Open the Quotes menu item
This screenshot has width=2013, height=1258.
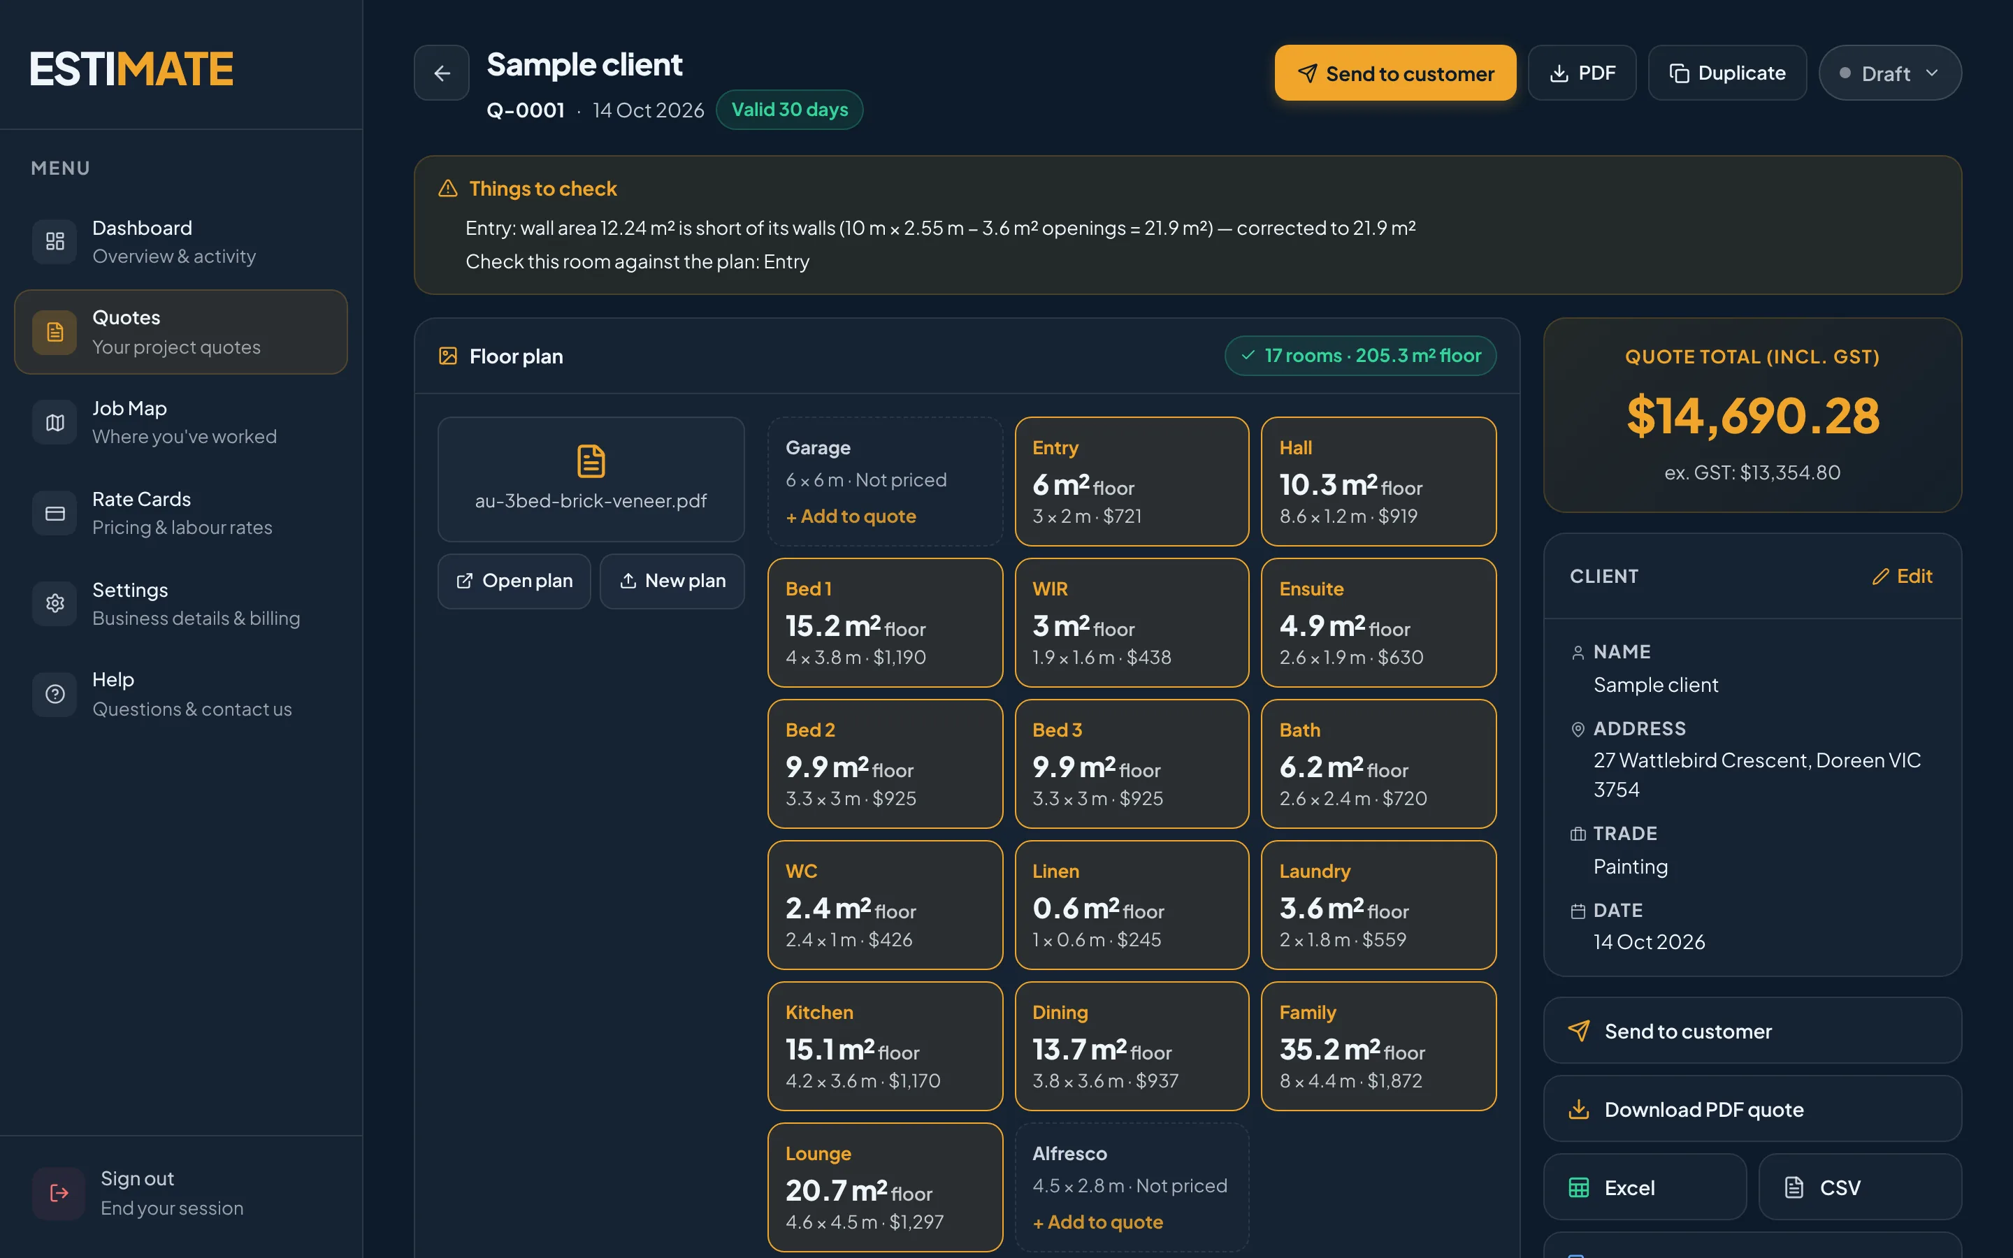180,332
